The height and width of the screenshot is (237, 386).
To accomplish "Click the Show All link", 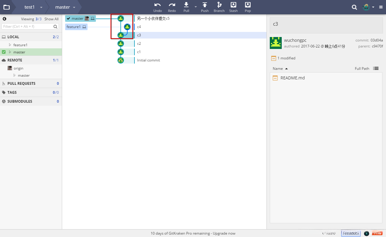I will [x=51, y=19].
